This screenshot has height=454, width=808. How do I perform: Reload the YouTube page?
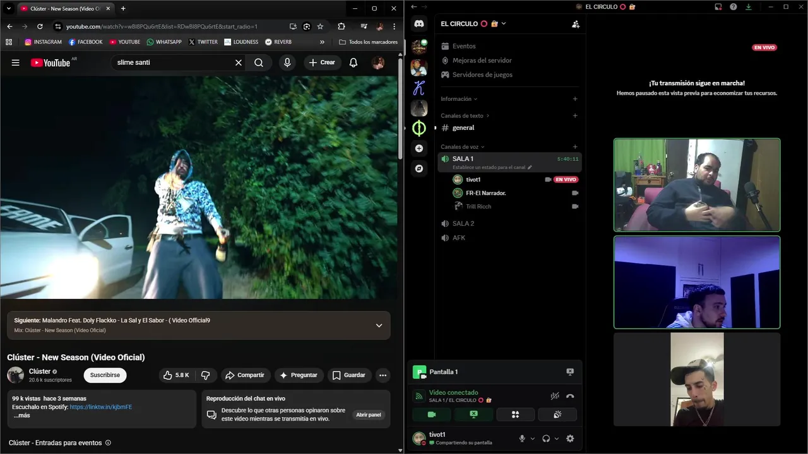tap(40, 26)
